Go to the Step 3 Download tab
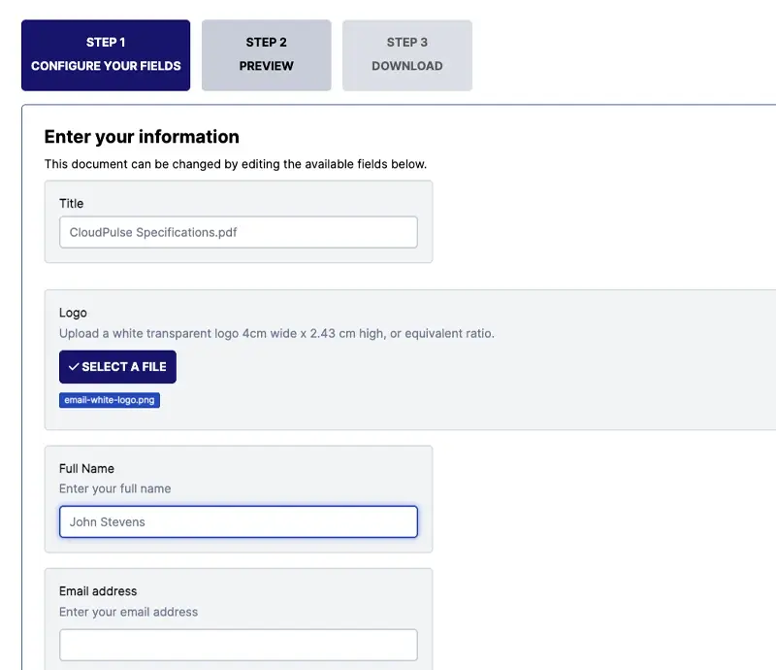Viewport: 776px width, 670px height. coord(407,55)
